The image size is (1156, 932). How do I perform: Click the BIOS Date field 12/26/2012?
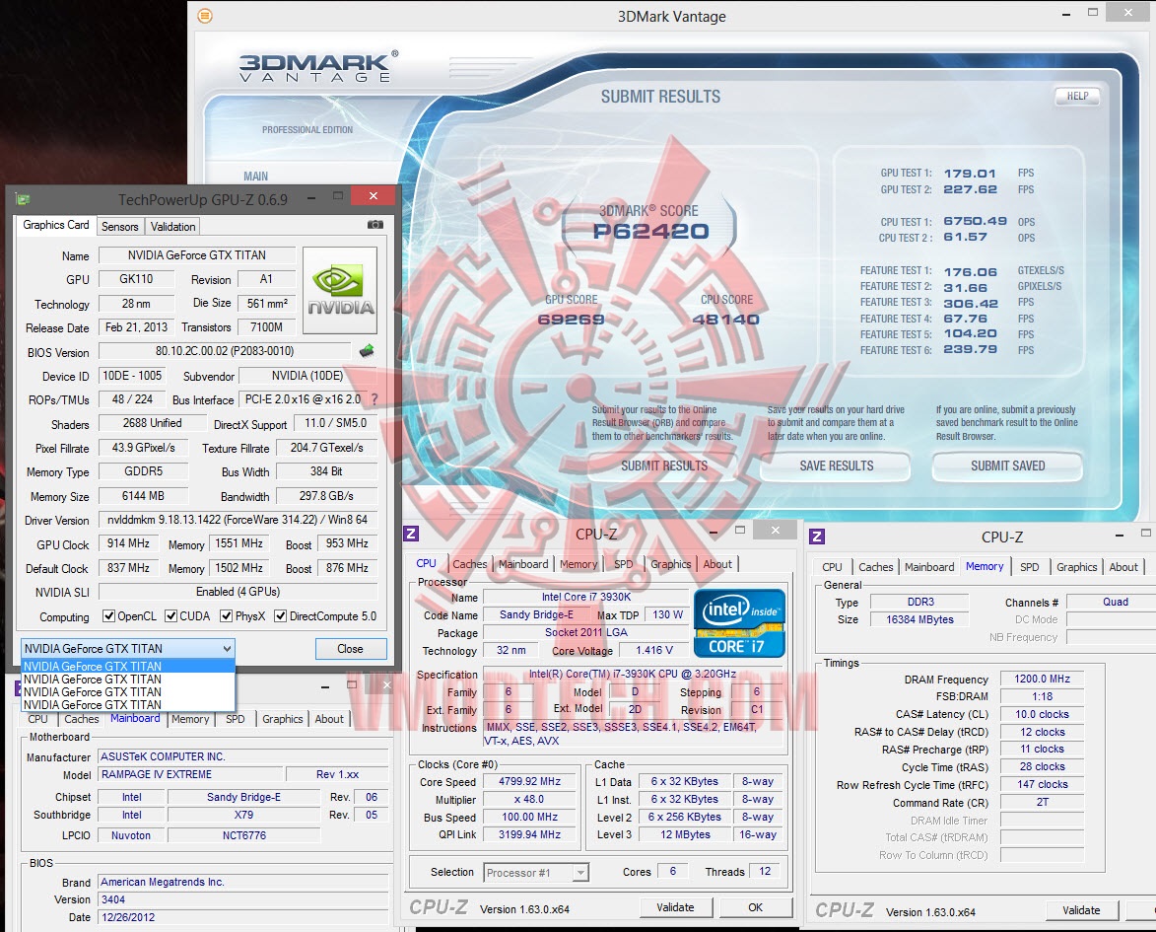[x=243, y=917]
